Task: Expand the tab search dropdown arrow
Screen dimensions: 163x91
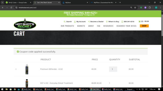Action: click(x=2, y=3)
